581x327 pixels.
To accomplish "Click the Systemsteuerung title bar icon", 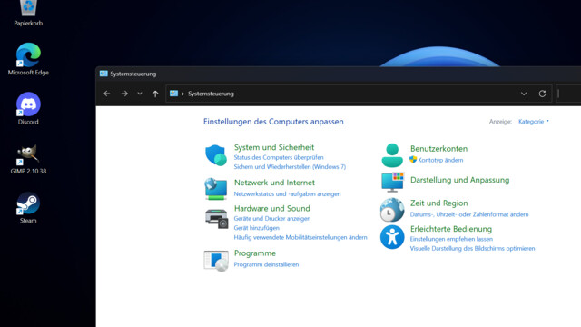I will tap(103, 74).
